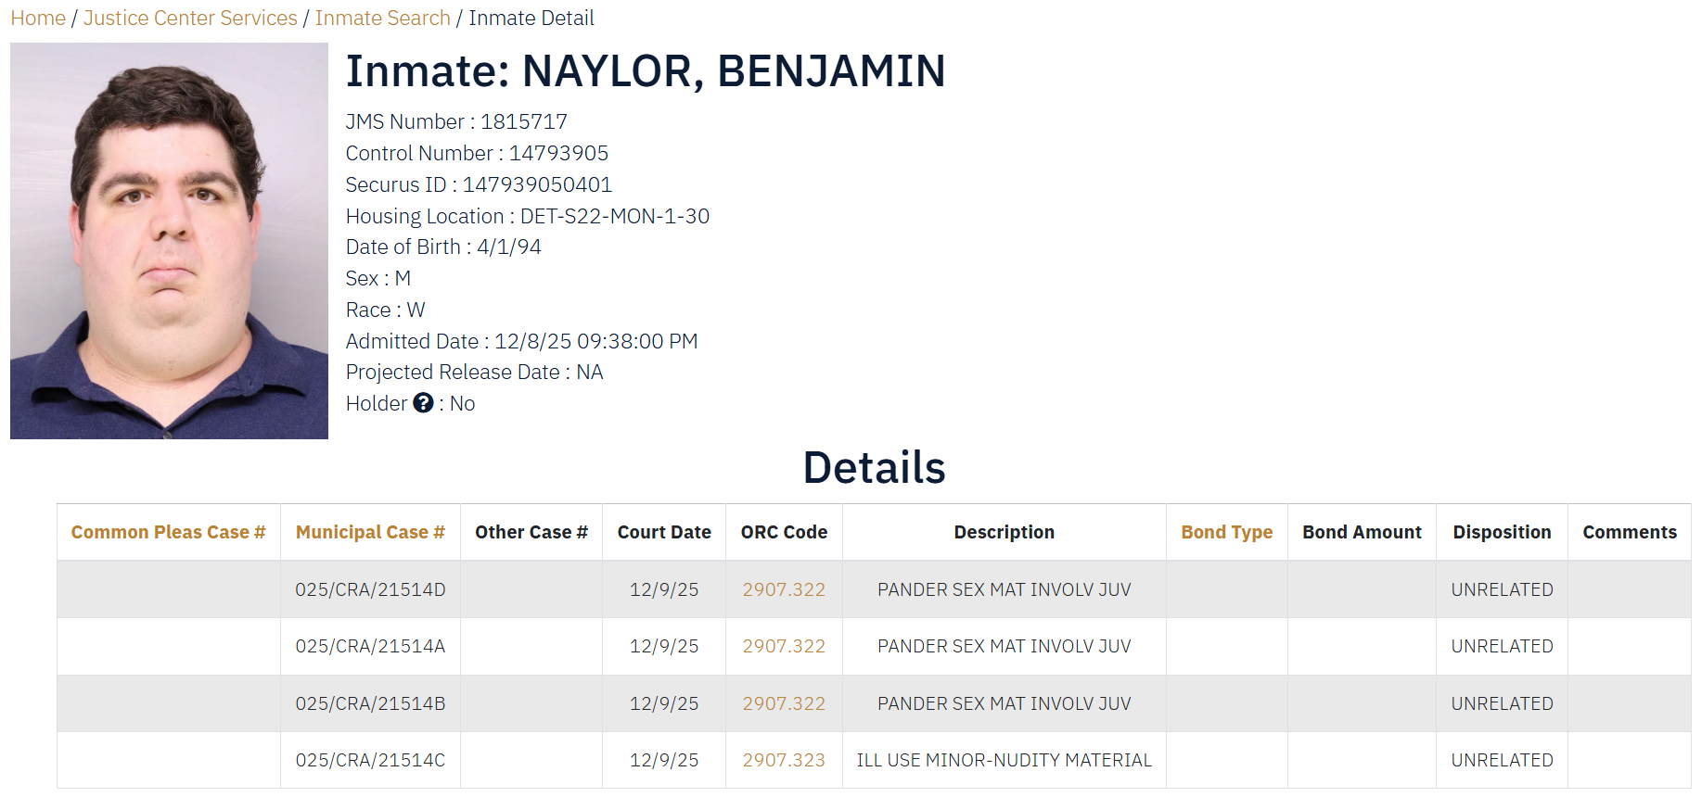Click the Holder help question mark icon
This screenshot has height=797, width=1702.
423,403
